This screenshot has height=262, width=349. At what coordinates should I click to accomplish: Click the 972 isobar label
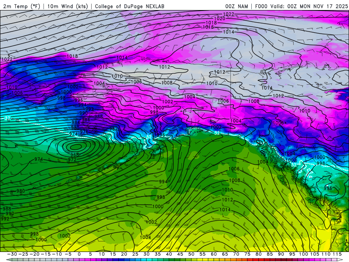click(x=72, y=159)
